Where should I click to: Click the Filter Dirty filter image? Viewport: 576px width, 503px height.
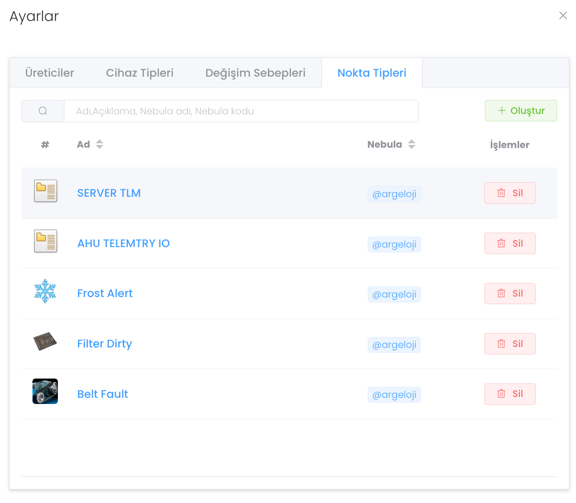[45, 341]
